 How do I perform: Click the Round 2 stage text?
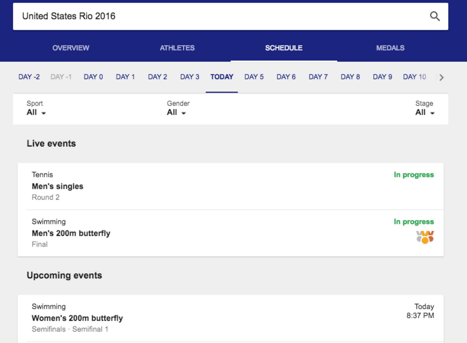click(x=46, y=197)
